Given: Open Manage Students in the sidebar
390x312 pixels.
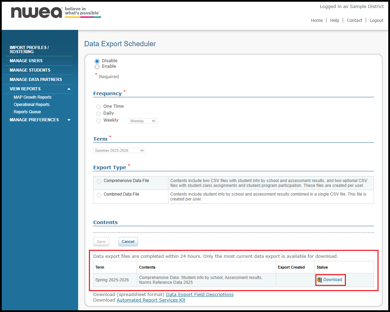Looking at the screenshot, I should tap(30, 70).
